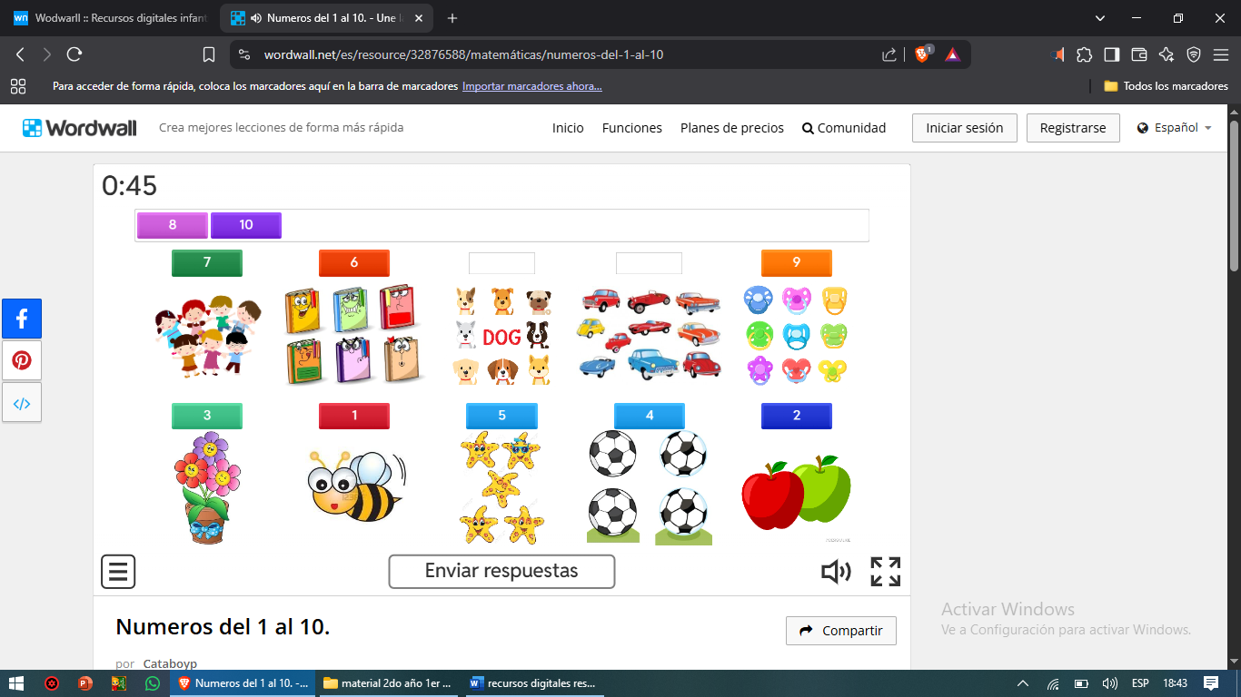
Task: Click the Wordwall logo
Action: pos(80,128)
